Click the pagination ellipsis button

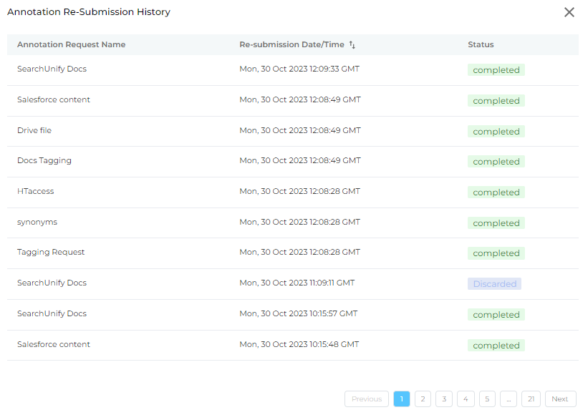click(509, 399)
